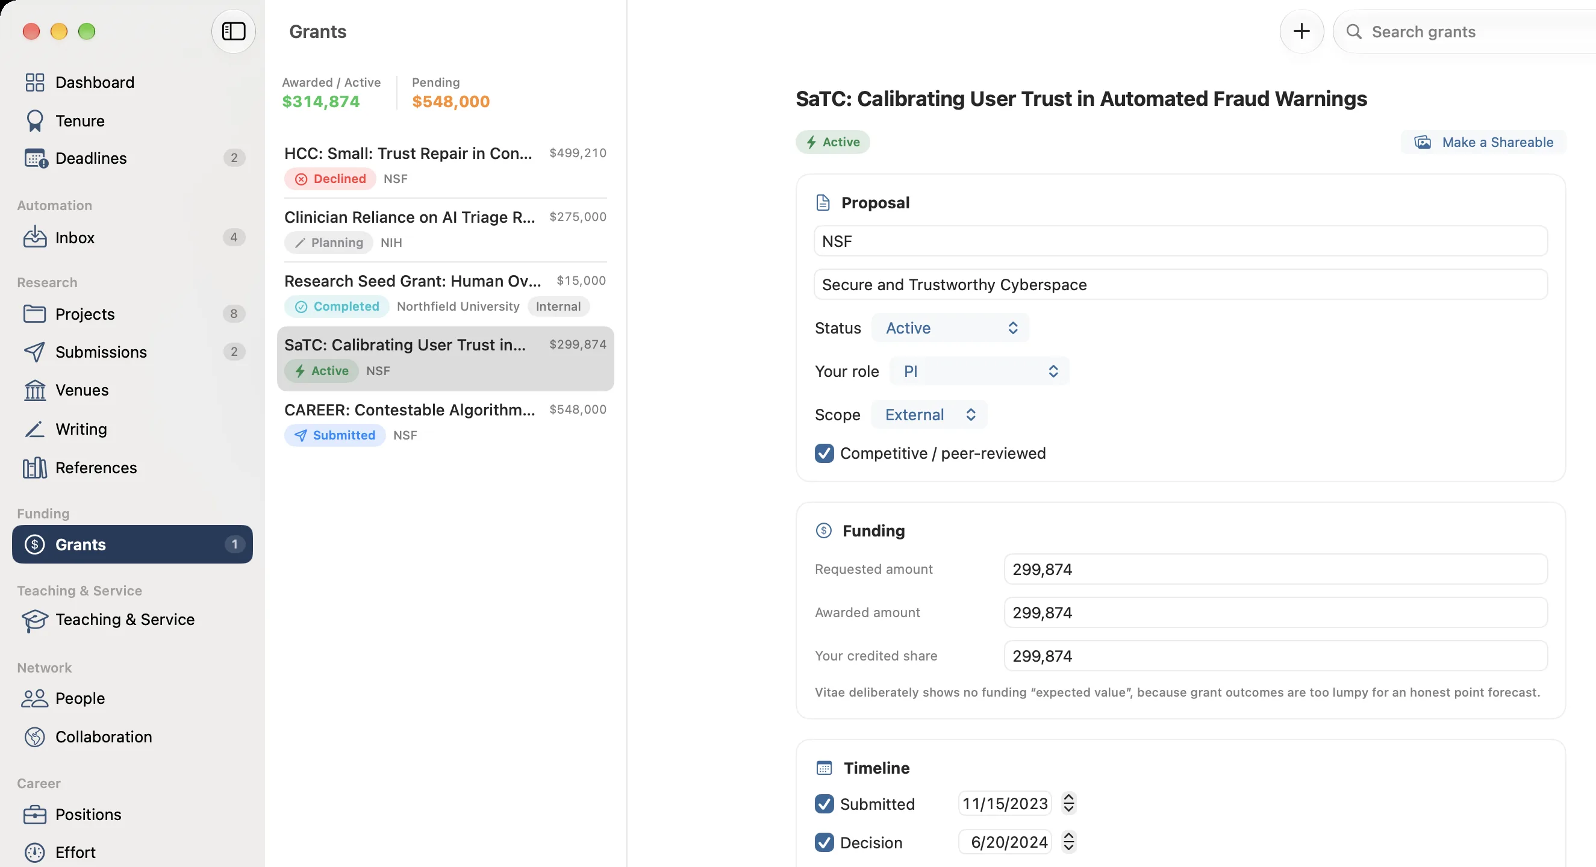Open Positions briefcase section
The height and width of the screenshot is (867, 1596).
132,815
